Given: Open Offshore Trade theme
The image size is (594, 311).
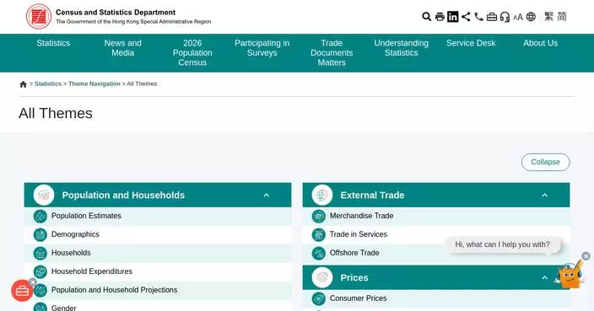Looking at the screenshot, I should click(354, 253).
